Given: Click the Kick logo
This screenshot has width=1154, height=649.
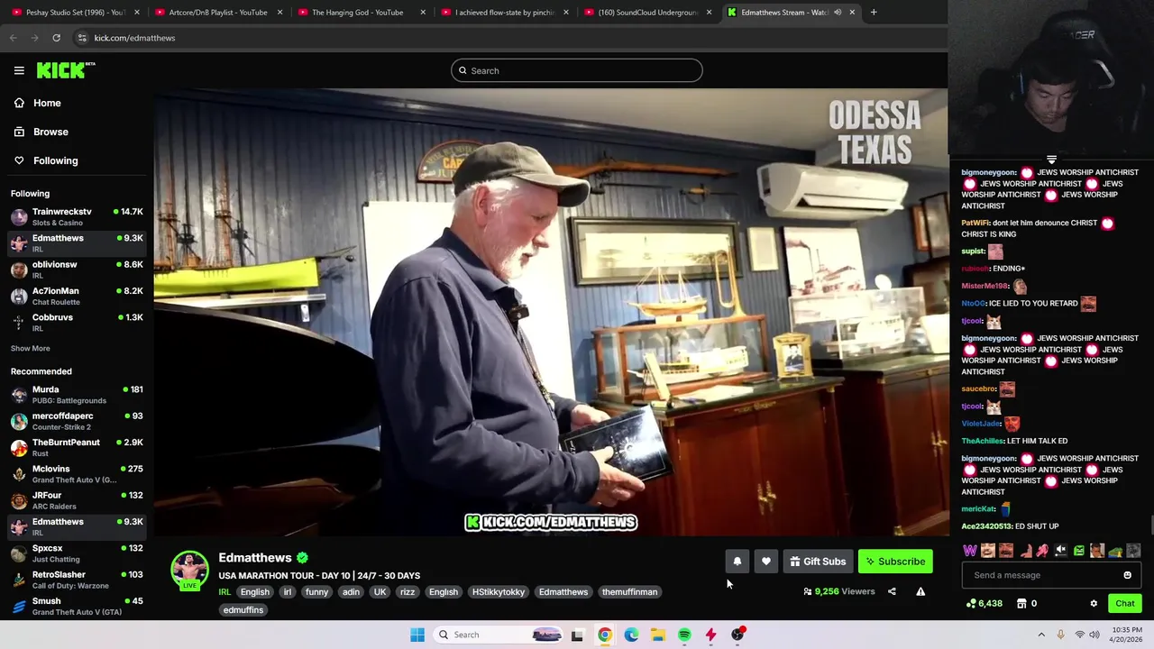Looking at the screenshot, I should pyautogui.click(x=66, y=70).
